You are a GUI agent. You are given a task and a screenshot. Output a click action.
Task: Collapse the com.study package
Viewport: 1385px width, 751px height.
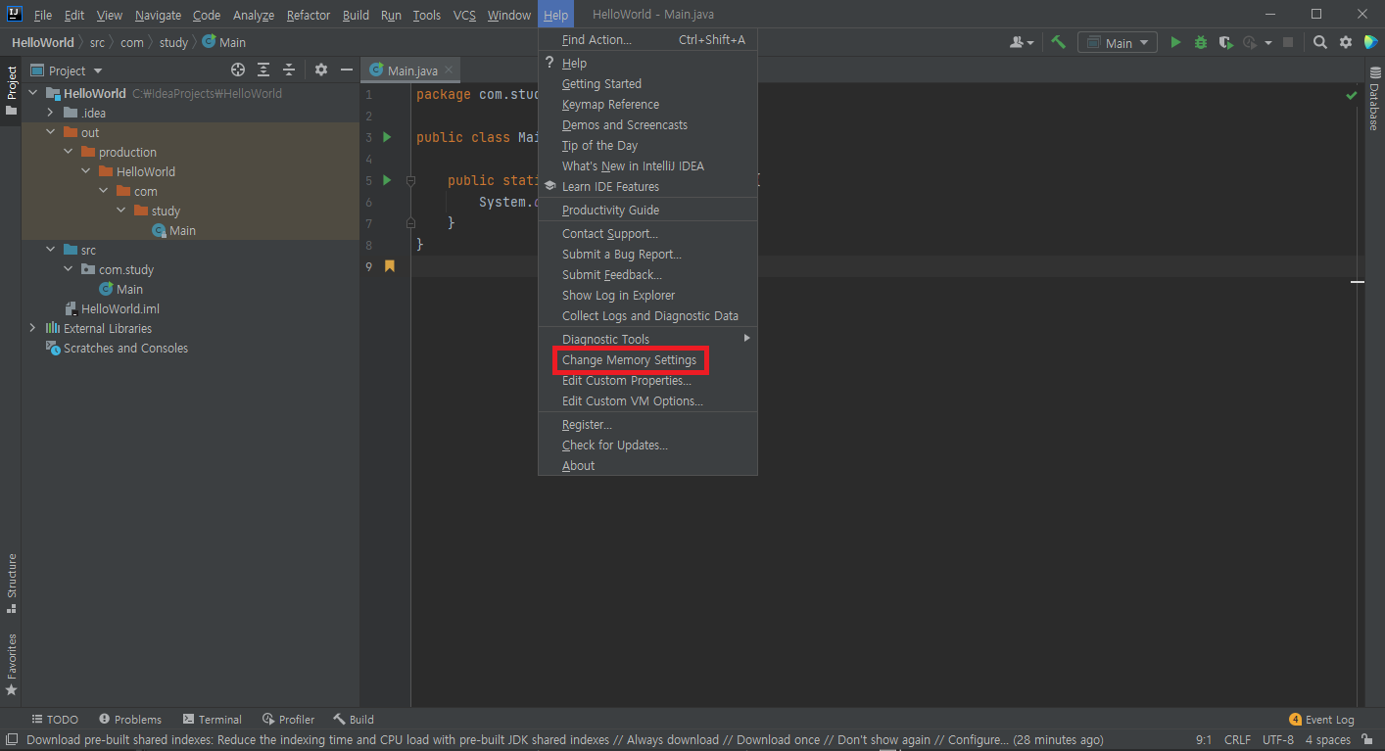click(68, 269)
